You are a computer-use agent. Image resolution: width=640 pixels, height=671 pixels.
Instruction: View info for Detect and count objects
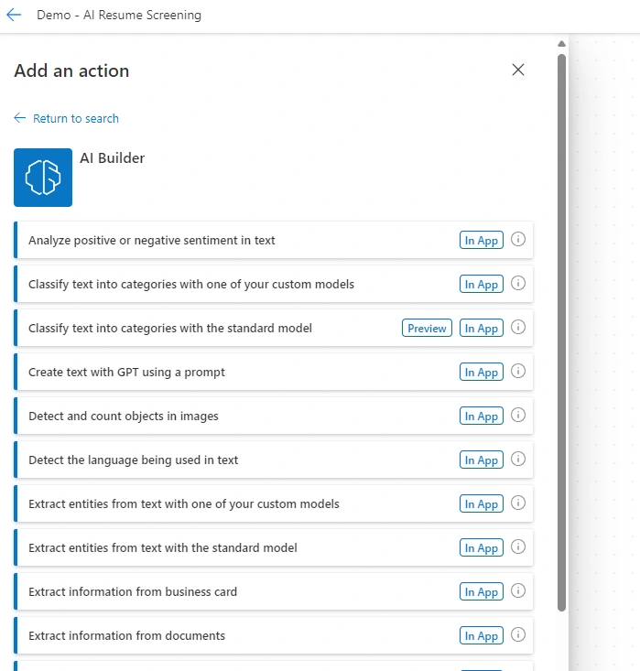coord(518,415)
